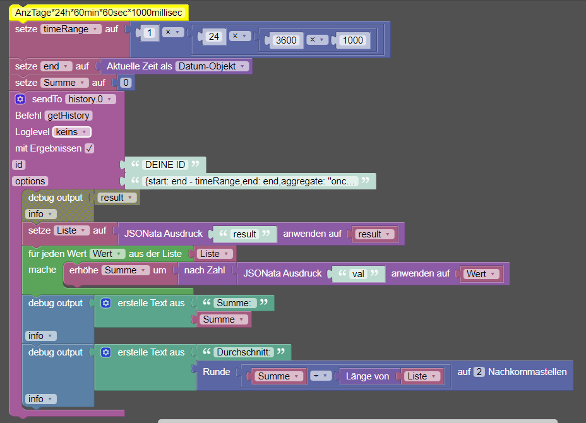Open Liste dropdown in 'Länge von' block

click(422, 376)
